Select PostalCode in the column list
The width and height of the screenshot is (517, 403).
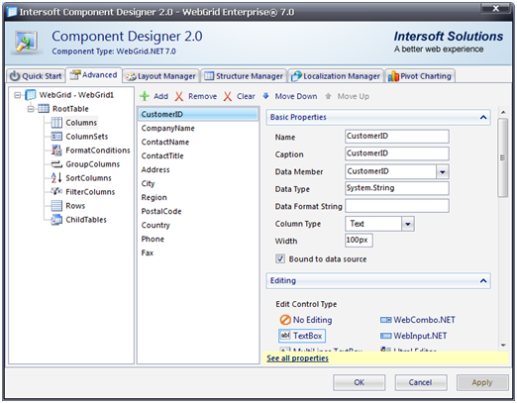click(198, 211)
